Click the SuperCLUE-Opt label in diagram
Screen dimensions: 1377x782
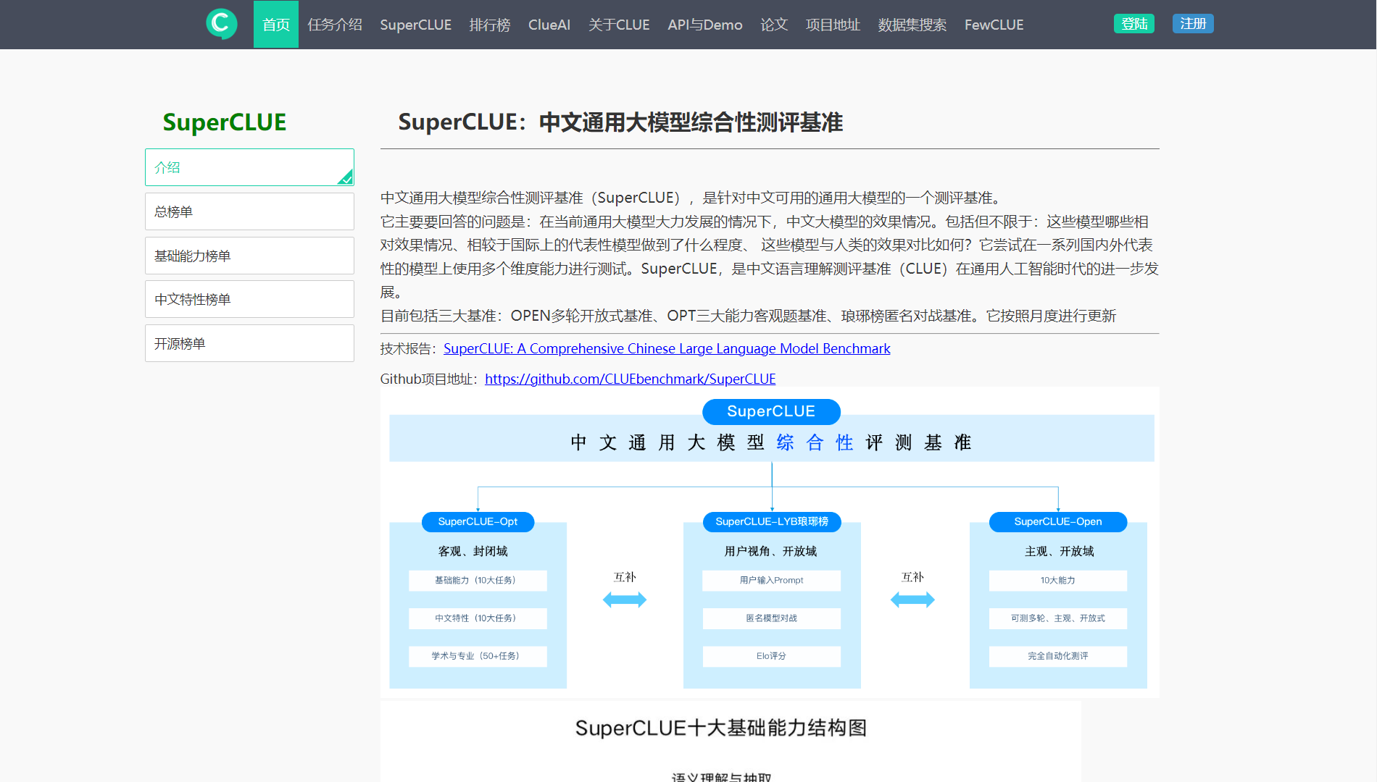click(478, 521)
